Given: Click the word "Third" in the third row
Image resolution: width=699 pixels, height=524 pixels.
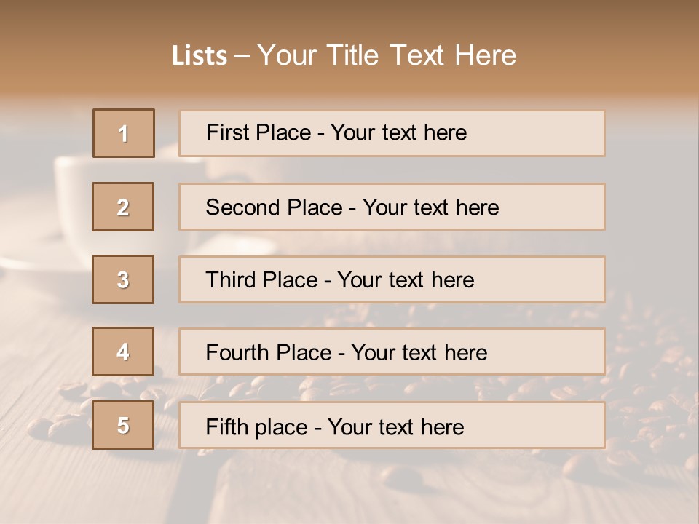Looking at the screenshot, I should tap(232, 280).
